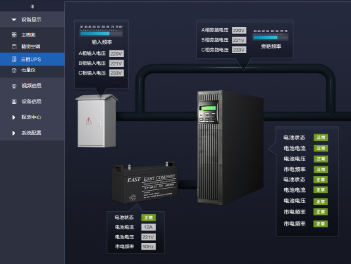Click the A相输入电压 220V value field

pyautogui.click(x=117, y=54)
